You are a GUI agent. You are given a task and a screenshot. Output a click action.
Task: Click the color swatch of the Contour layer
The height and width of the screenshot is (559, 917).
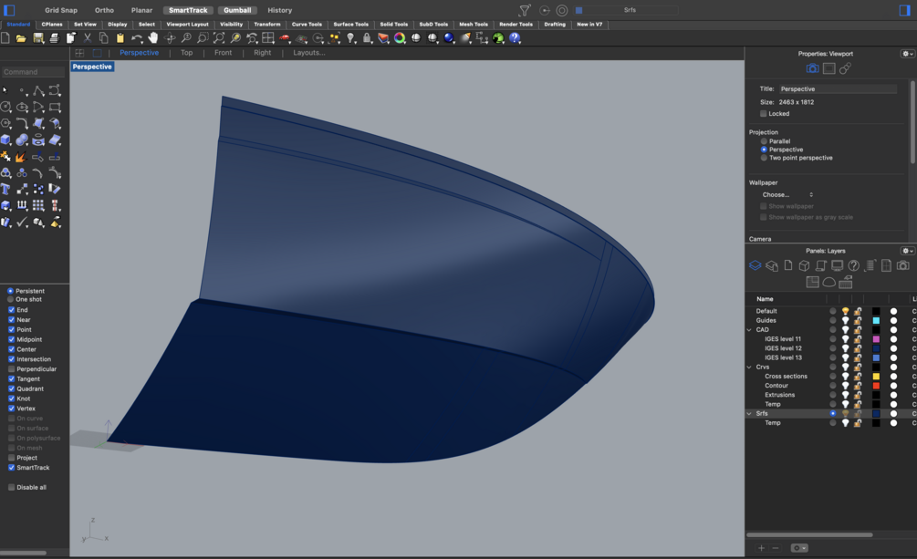coord(876,386)
